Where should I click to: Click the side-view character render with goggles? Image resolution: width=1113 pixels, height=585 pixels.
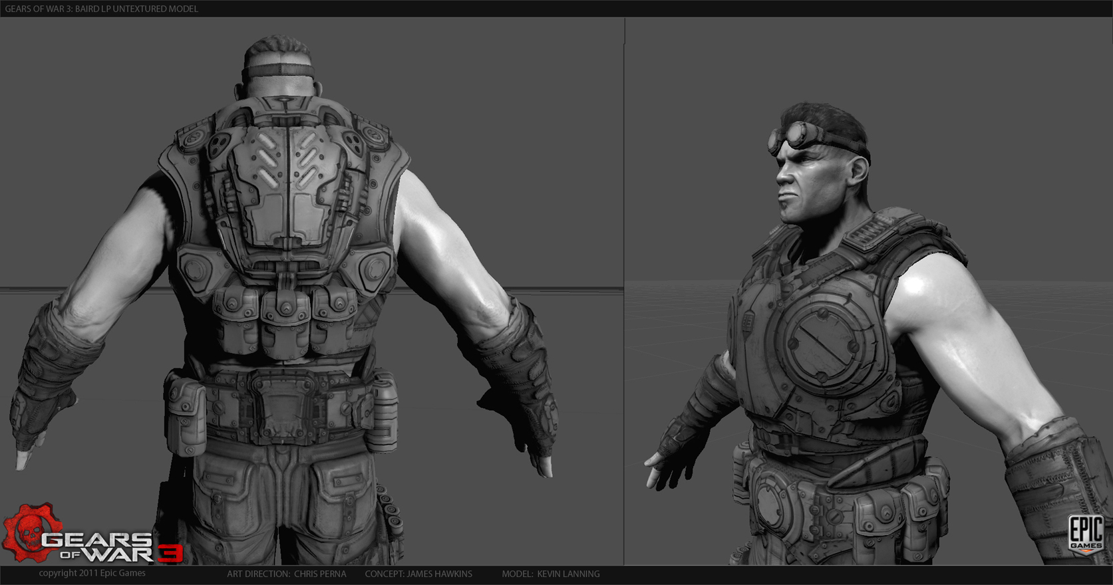(878, 332)
